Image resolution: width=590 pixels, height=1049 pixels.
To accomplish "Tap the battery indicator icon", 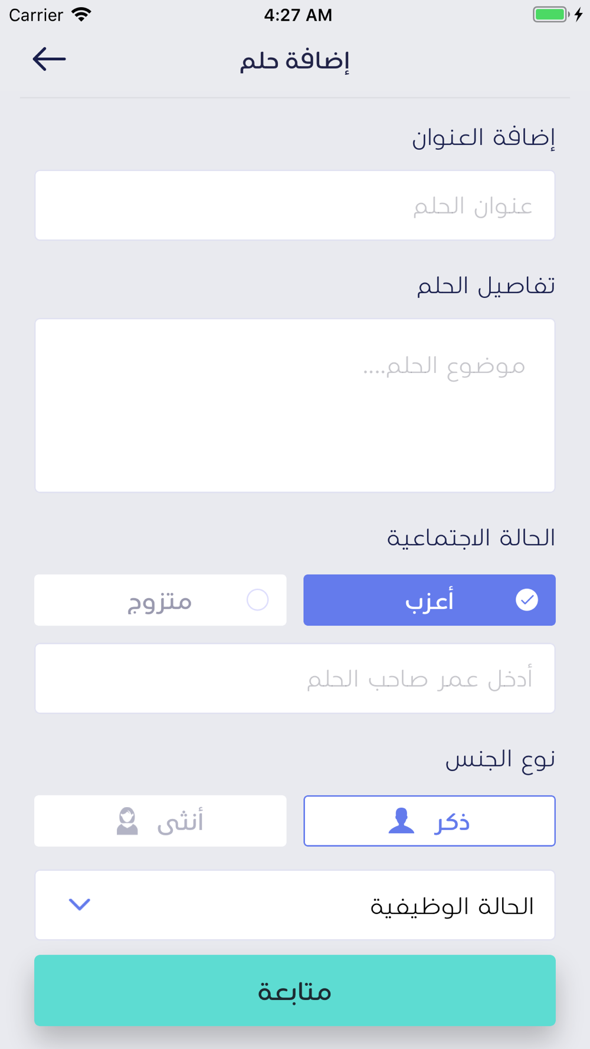I will coord(550,15).
